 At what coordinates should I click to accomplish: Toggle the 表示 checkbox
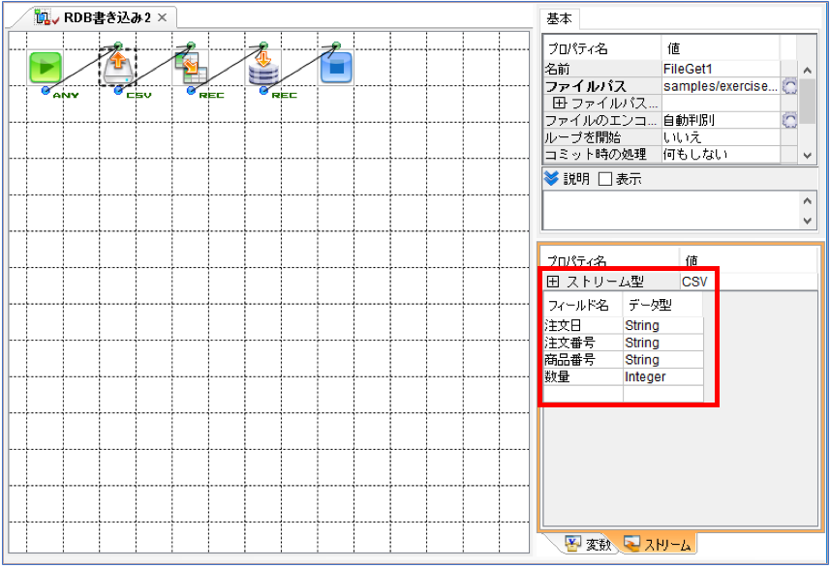tap(605, 179)
